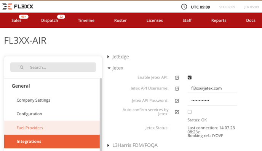Screen dimensions: 262x151
Task: Click the FL3XX-AIR page title
Action: click(x=25, y=41)
